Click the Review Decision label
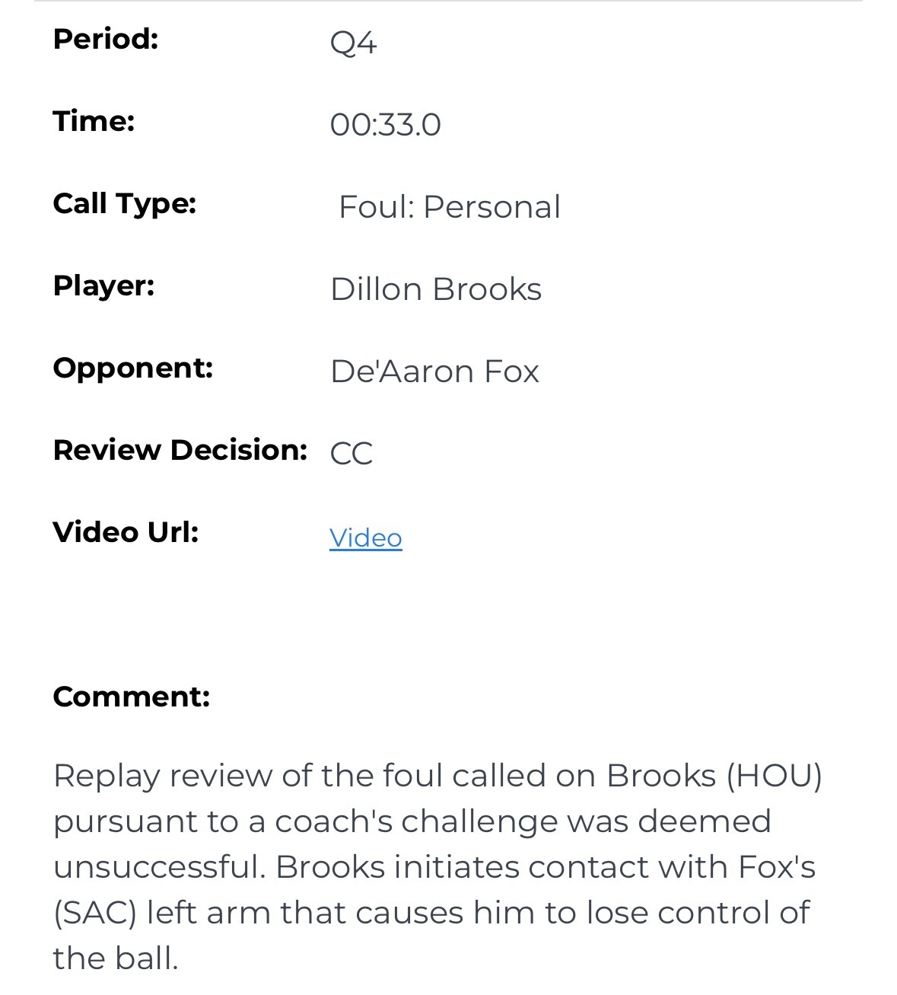The image size is (897, 995). coord(180,450)
